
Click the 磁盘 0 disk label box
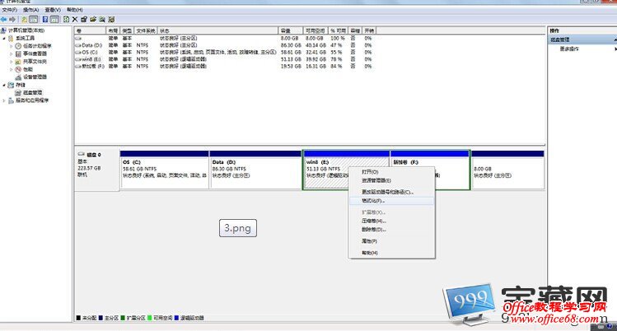(x=97, y=170)
